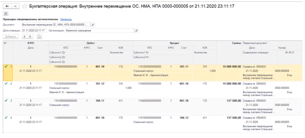Open the Организация record with its open icon
The image size is (305, 138).
pyautogui.click(x=136, y=31)
